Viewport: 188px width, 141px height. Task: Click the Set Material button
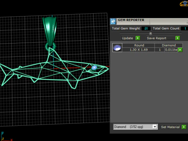tap(170, 127)
